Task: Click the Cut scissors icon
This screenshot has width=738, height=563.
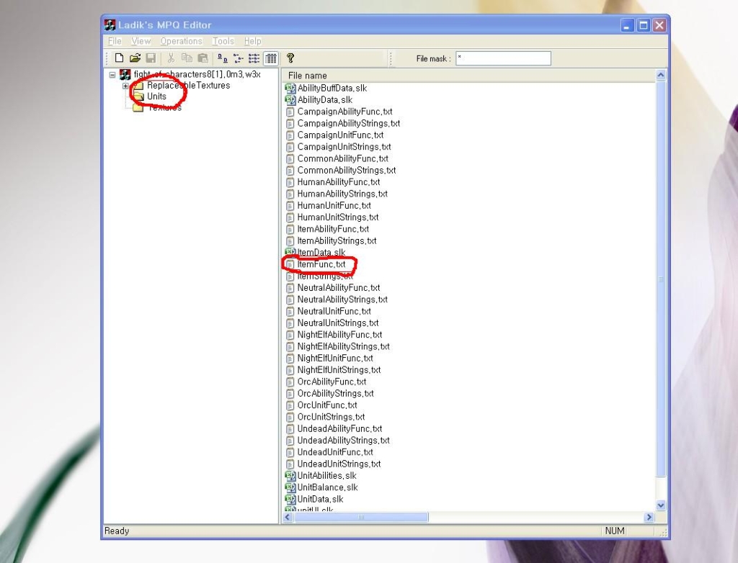Action: 171,58
